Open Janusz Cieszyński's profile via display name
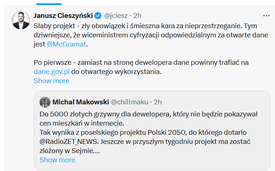This screenshot has width=275, height=171. (63, 16)
